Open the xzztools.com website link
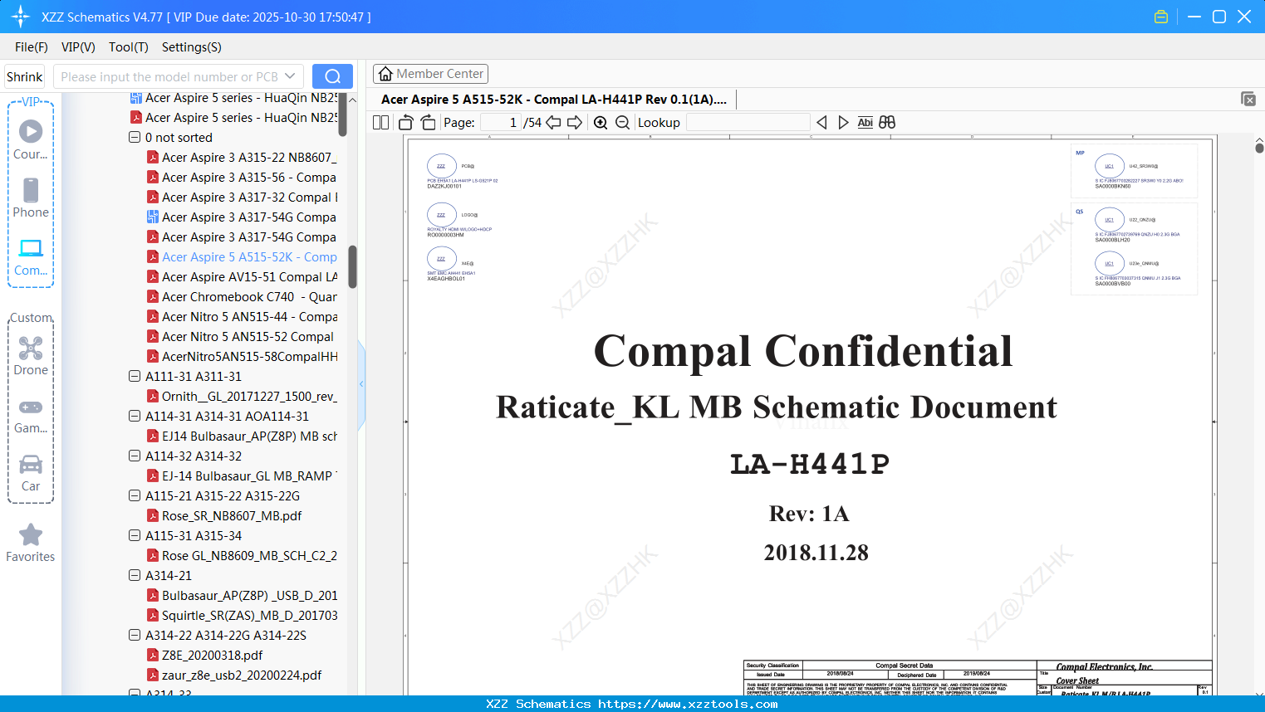The image size is (1265, 712). tap(688, 704)
